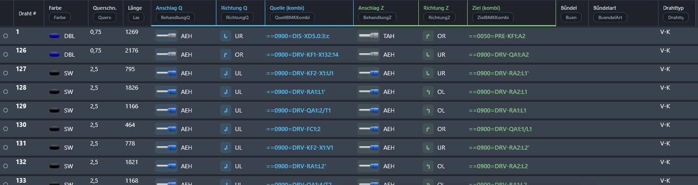Viewport: 698px width, 185px height.
Task: Click the OL target direction arrow in row 128
Action: tap(429, 92)
